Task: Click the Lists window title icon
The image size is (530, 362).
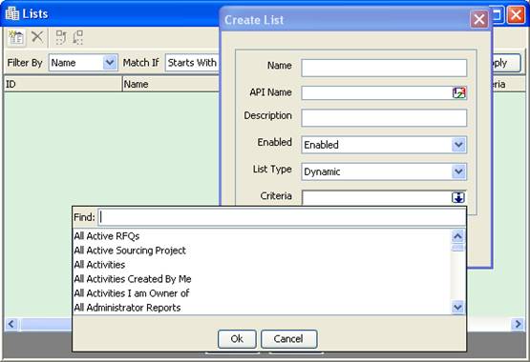Action: (12, 13)
